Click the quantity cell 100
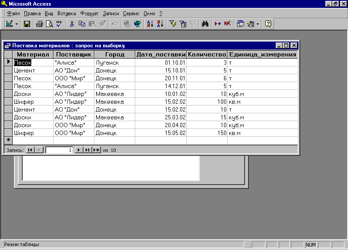This screenshot has height=250, width=348. 207,102
